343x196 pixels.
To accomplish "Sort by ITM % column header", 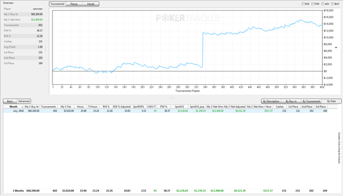I will (164, 107).
